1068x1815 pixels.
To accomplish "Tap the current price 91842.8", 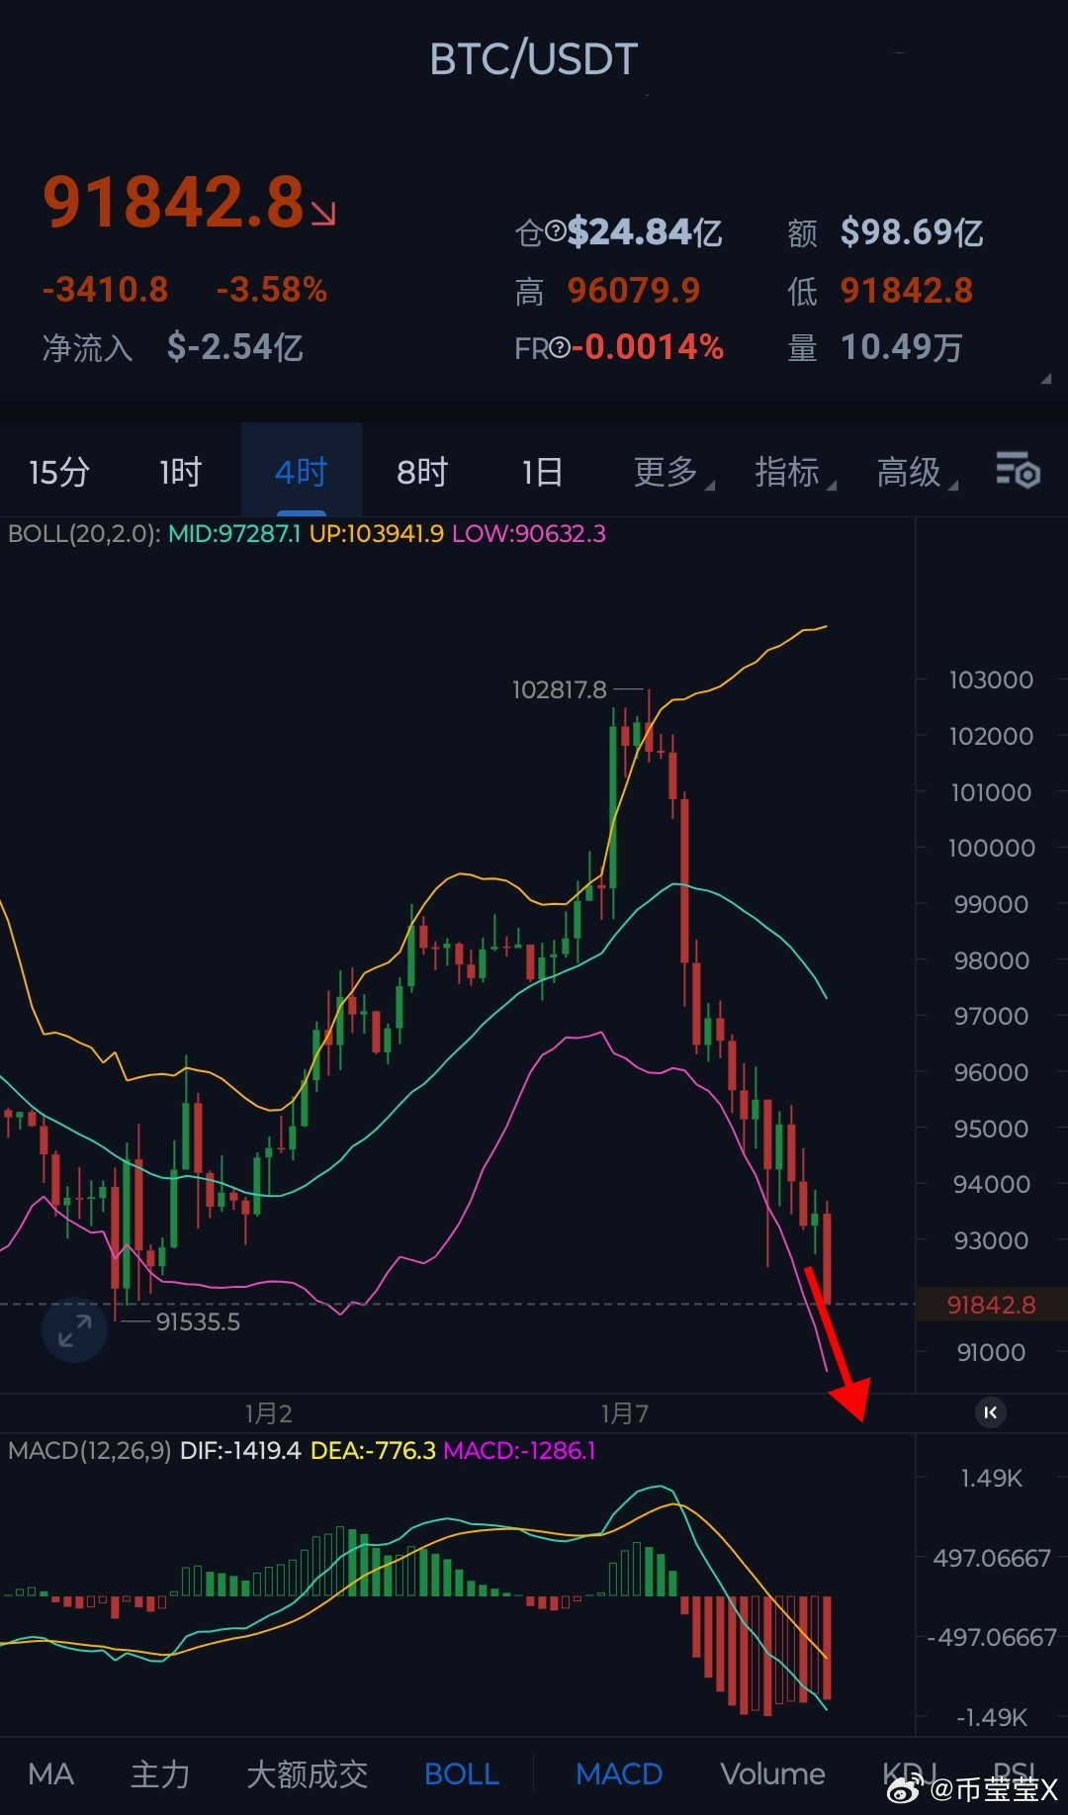I will [x=174, y=203].
